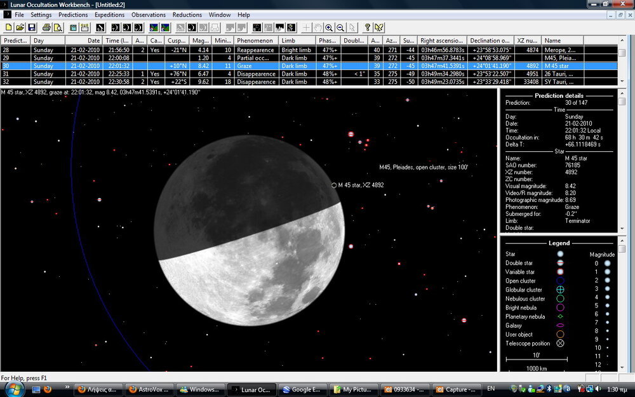Click the Zoom In magnifier icon
This screenshot has height=397, width=635.
pyautogui.click(x=329, y=27)
